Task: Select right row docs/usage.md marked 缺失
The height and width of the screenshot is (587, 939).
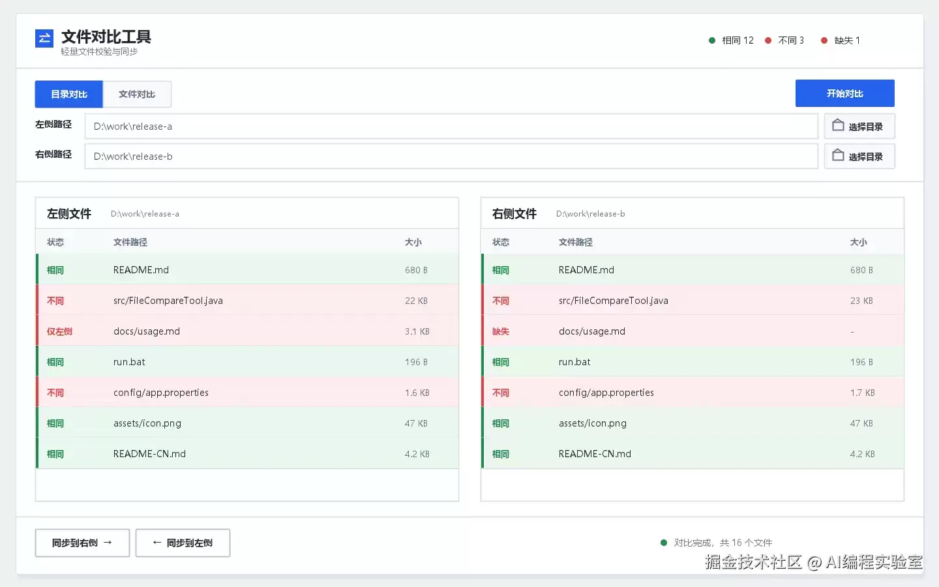Action: pos(693,331)
